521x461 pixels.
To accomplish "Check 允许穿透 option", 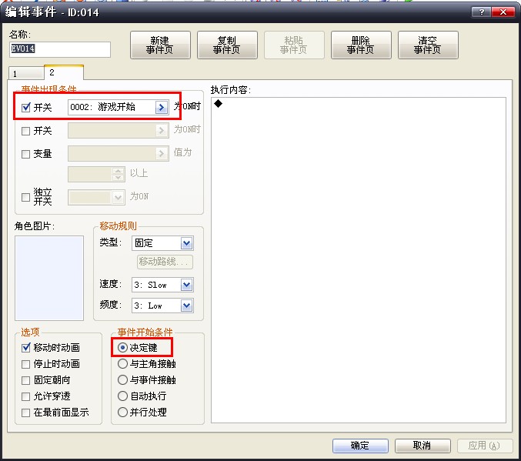I will click(x=25, y=396).
